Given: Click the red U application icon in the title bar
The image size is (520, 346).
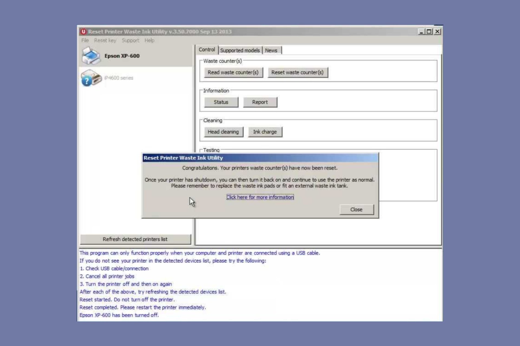Looking at the screenshot, I should (x=83, y=32).
